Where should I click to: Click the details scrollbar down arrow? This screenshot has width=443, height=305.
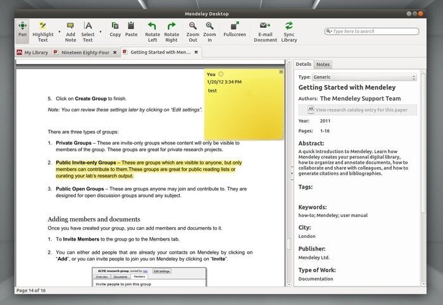coord(423,284)
